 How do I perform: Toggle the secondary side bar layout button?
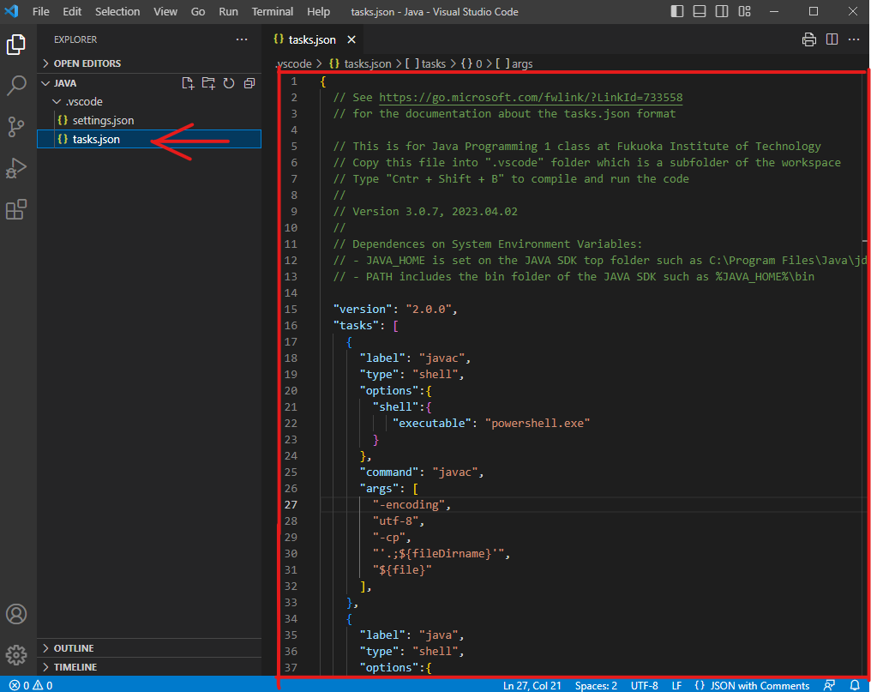(x=722, y=12)
